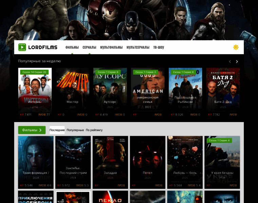This screenshot has width=258, height=203.
Task: Open the Трансформация film card
Action: (x=36, y=162)
